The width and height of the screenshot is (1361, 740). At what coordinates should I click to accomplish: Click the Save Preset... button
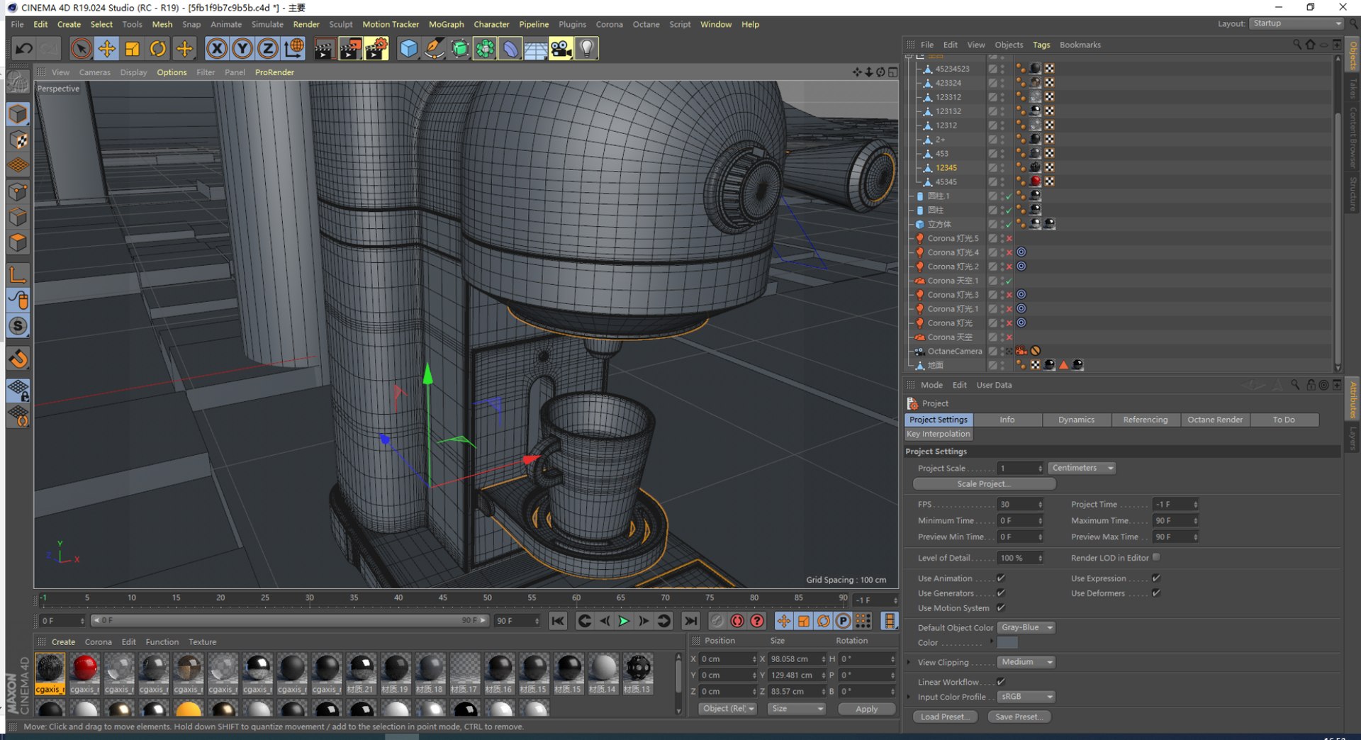[x=1019, y=717]
